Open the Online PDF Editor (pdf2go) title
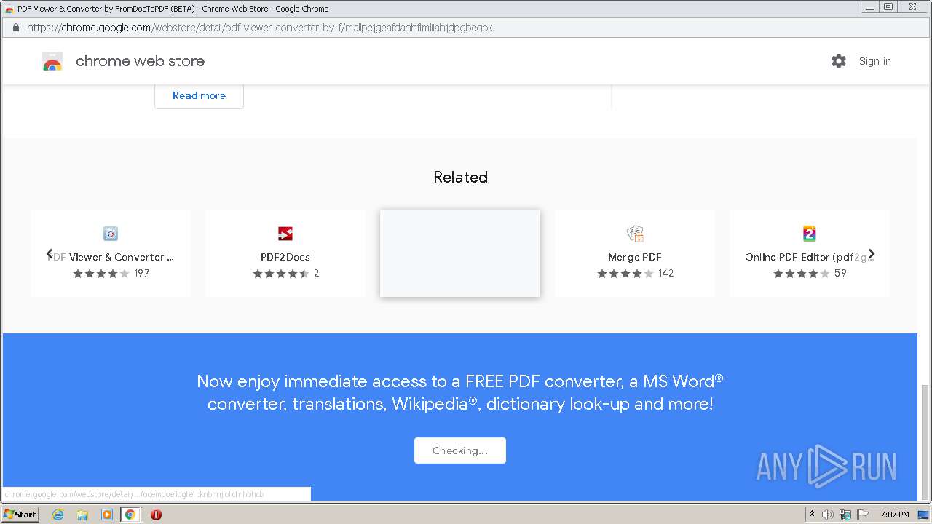This screenshot has width=932, height=524. click(x=810, y=257)
